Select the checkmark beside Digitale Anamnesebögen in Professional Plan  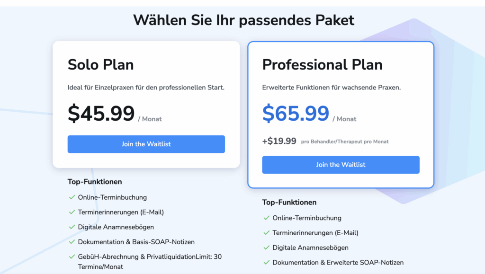click(266, 247)
